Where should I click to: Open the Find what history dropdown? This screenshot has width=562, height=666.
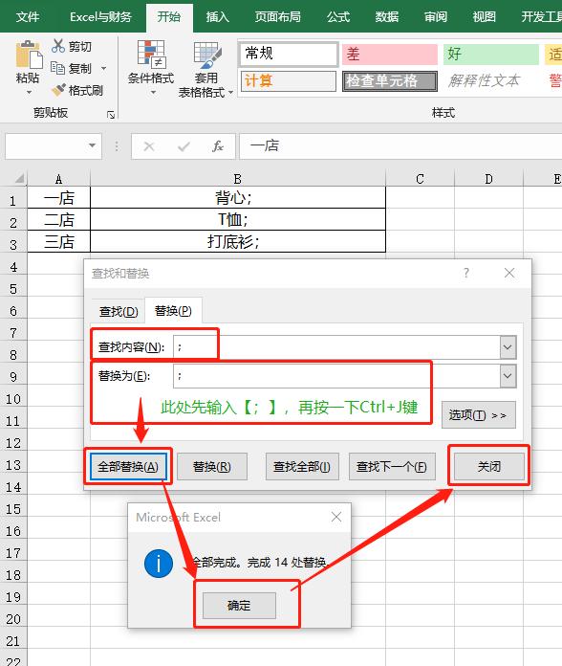508,347
